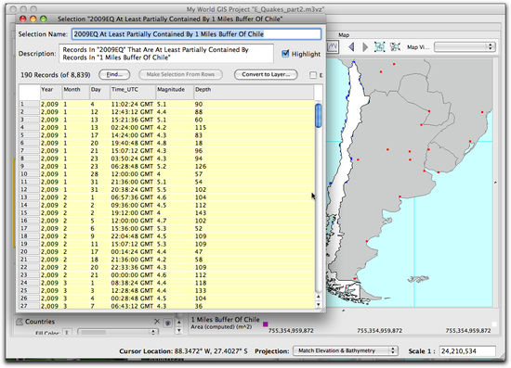The height and width of the screenshot is (368, 511).
Task: Toggle Countries layer visibility eye
Action: pos(167,323)
